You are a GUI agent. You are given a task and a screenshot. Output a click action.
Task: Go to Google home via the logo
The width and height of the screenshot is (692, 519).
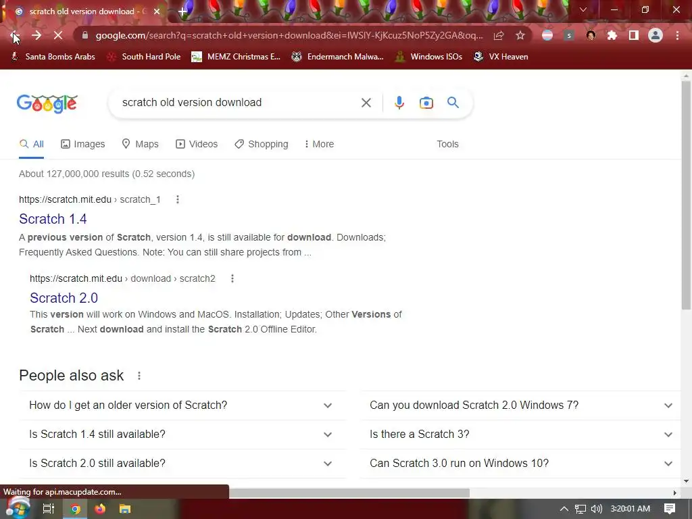(47, 103)
